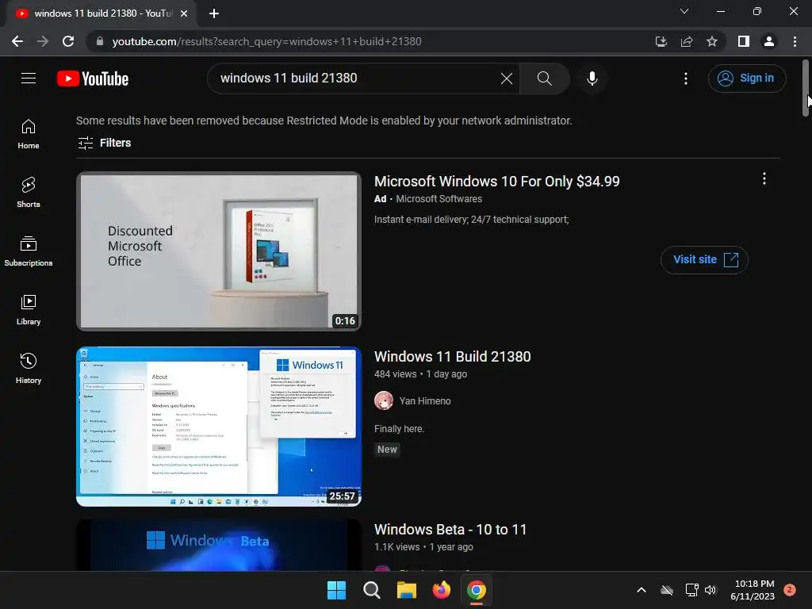Click the magnifier search button
The image size is (812, 609).
(544, 79)
